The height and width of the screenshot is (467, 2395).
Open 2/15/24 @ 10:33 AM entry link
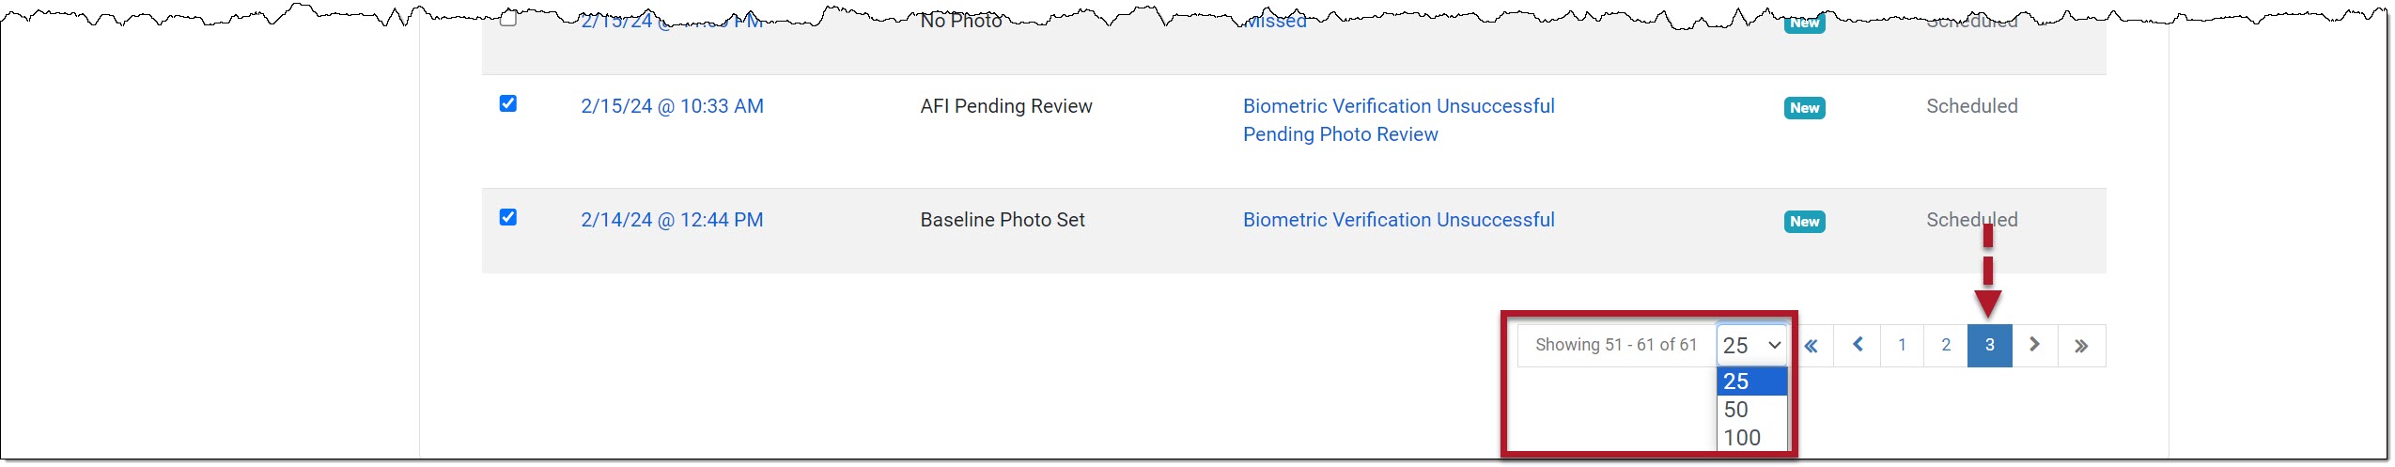pos(672,106)
